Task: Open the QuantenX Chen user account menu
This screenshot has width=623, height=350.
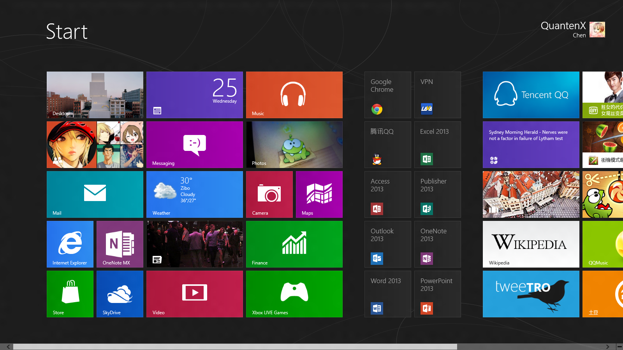Action: coord(573,30)
